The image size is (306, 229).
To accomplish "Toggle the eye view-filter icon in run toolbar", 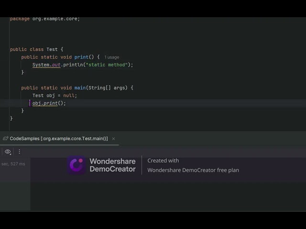I will coord(8,152).
